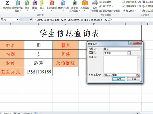Open the 范围 scope dropdown in dialog
This screenshot has height=114, width=153.
click(x=129, y=53)
